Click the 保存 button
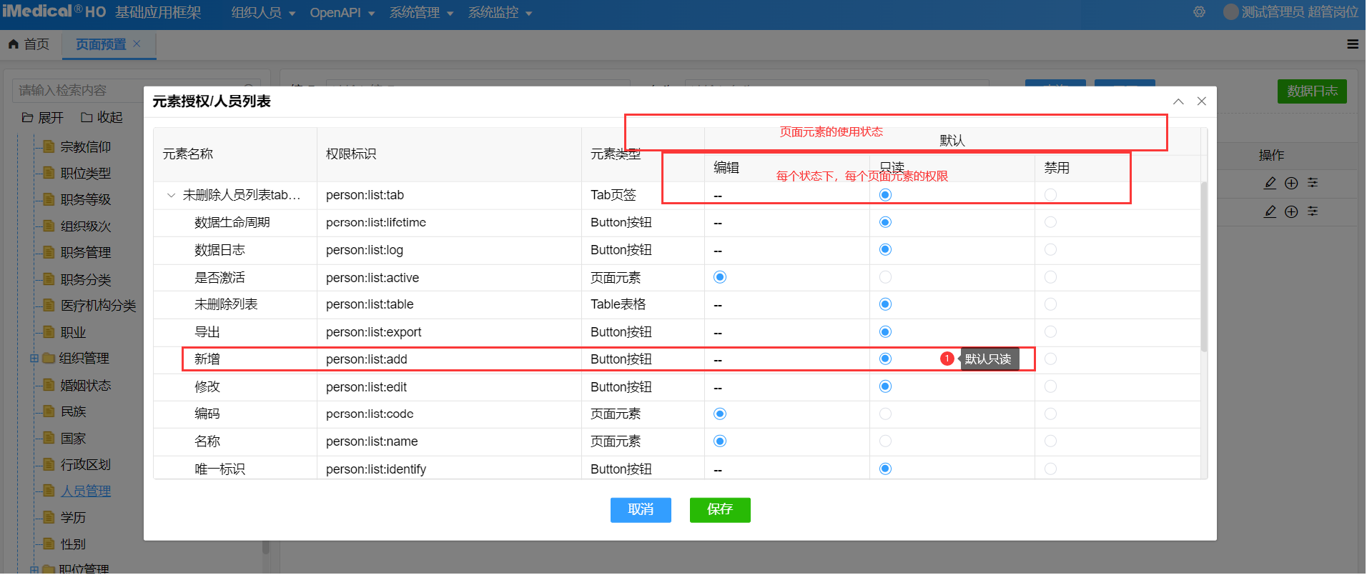This screenshot has height=580, width=1372. 719,509
